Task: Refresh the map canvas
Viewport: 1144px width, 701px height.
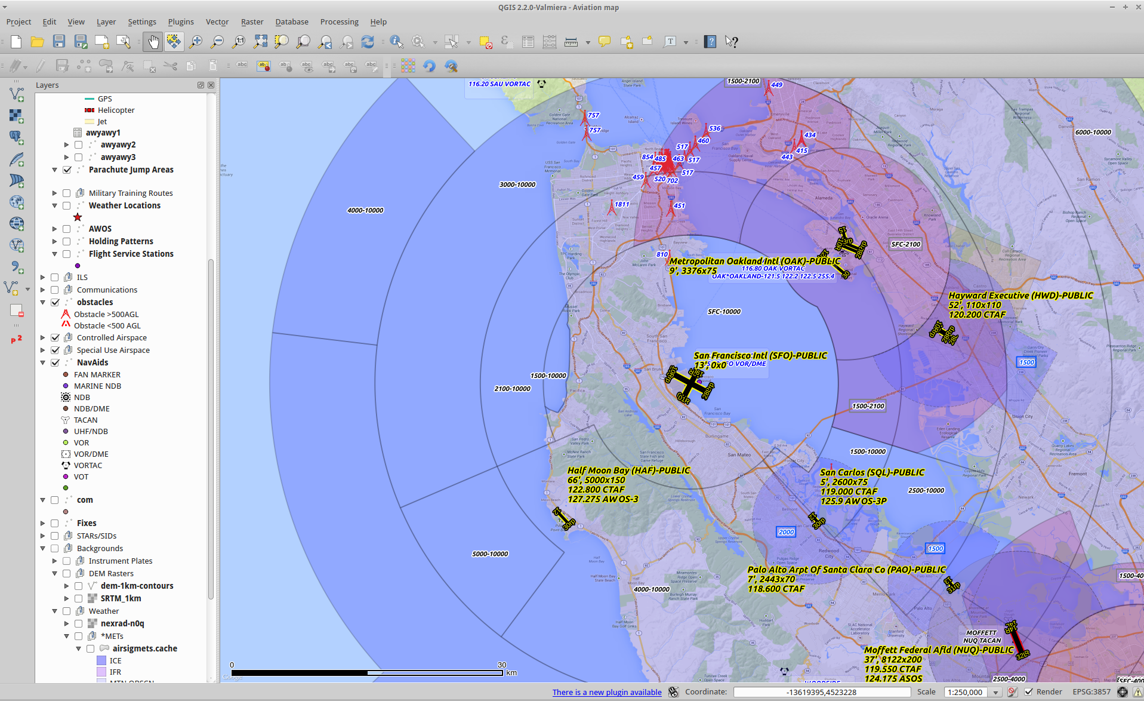Action: tap(368, 42)
